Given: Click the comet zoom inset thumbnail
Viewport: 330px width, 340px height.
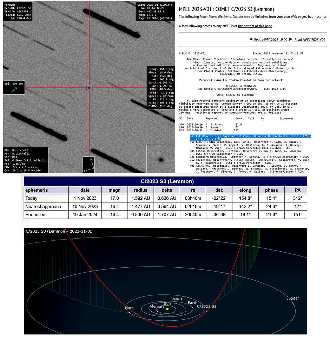Looking at the screenshot, I should click(161, 159).
